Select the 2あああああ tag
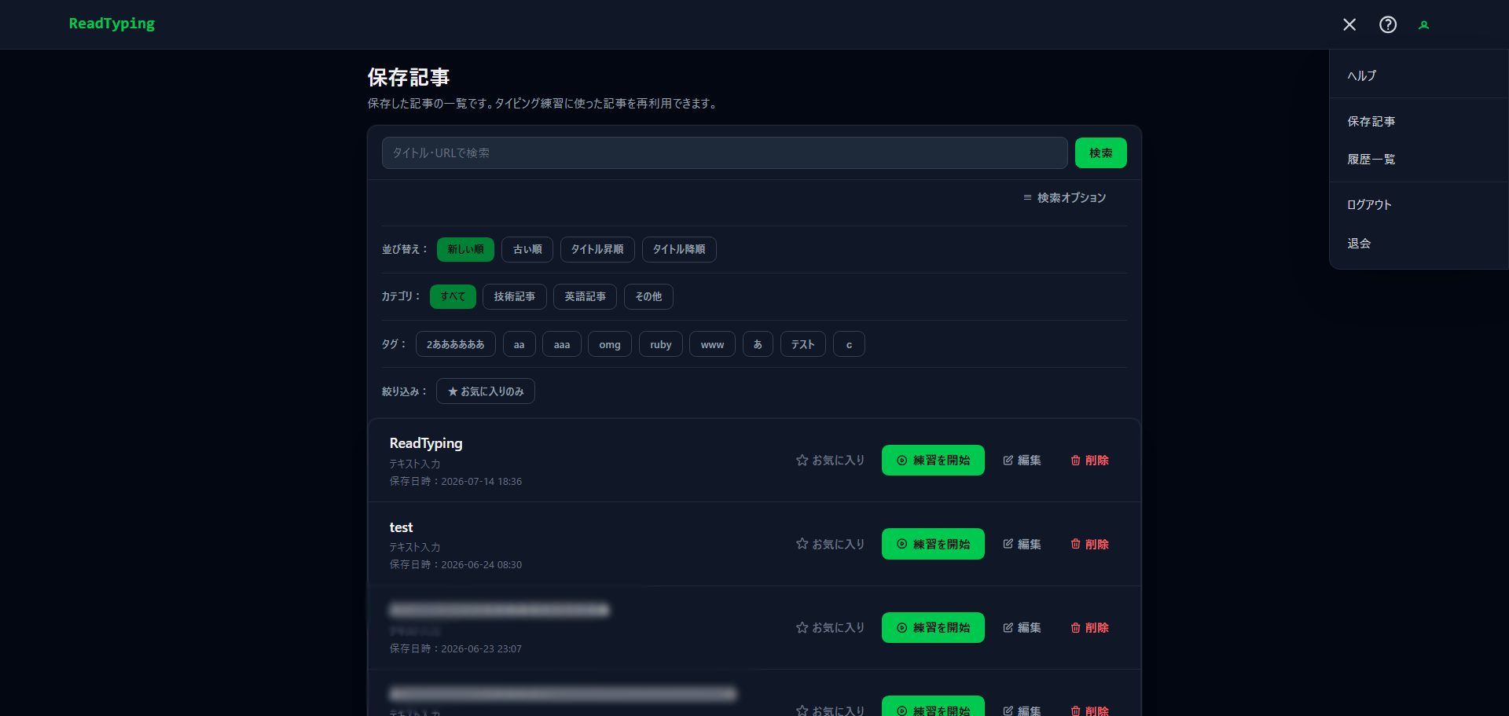Screen dimensions: 1509x716 (x=456, y=344)
